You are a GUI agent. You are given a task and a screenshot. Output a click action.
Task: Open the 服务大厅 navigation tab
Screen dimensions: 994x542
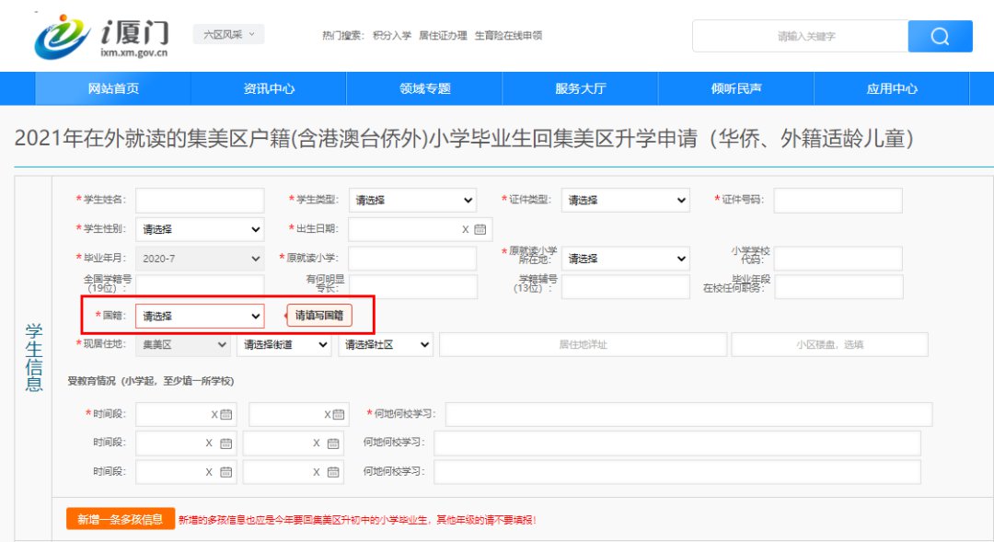coord(580,89)
